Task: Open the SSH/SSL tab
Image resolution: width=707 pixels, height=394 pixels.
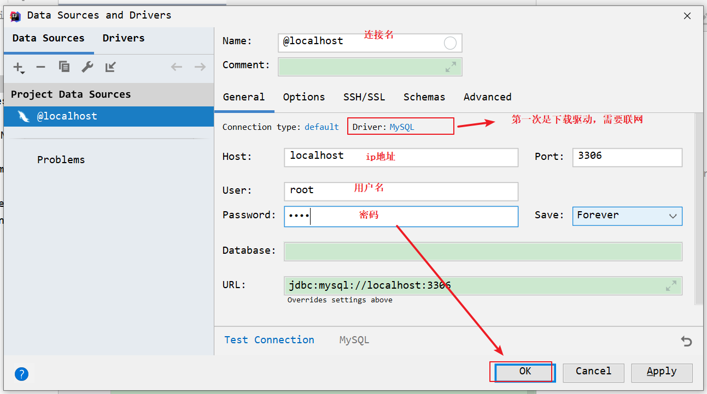Action: (x=364, y=97)
